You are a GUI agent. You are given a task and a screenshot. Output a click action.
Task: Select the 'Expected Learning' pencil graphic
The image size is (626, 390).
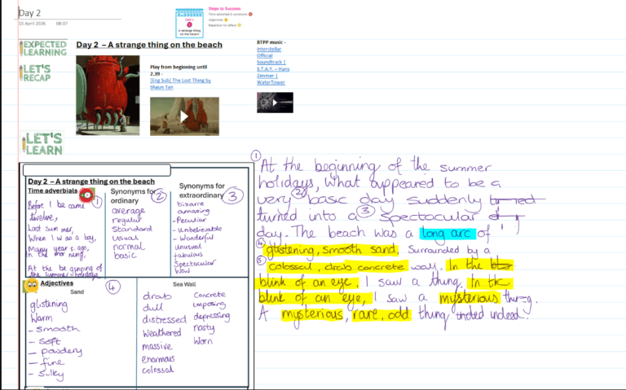[43, 48]
